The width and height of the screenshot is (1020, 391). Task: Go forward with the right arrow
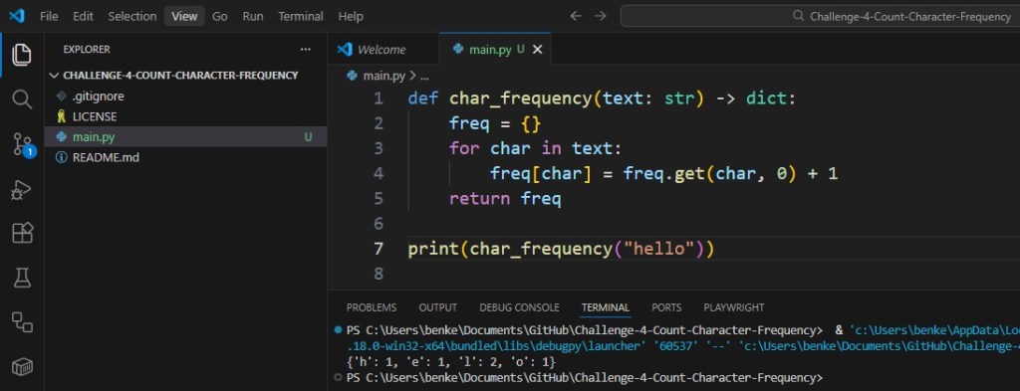[x=601, y=16]
